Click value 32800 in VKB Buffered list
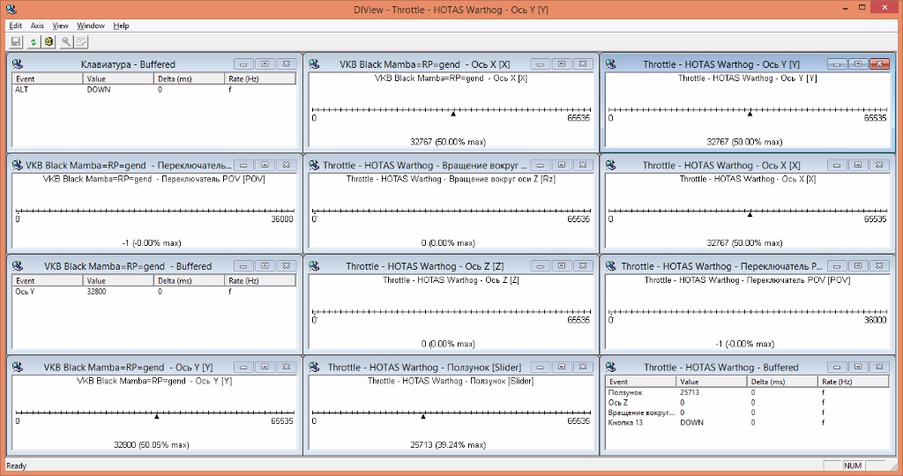This screenshot has height=476, width=903. pyautogui.click(x=97, y=292)
